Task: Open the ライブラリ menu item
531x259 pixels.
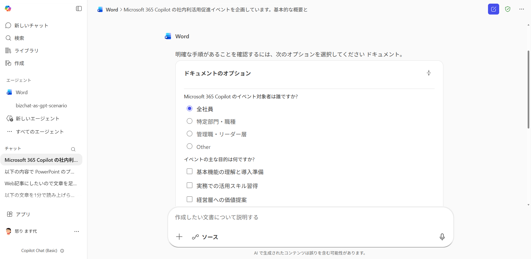Action: point(26,51)
